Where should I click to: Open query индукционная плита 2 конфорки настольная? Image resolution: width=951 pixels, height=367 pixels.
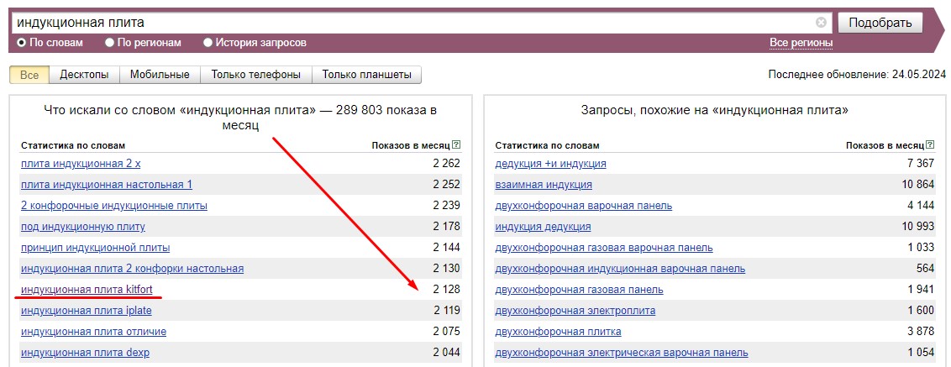132,269
